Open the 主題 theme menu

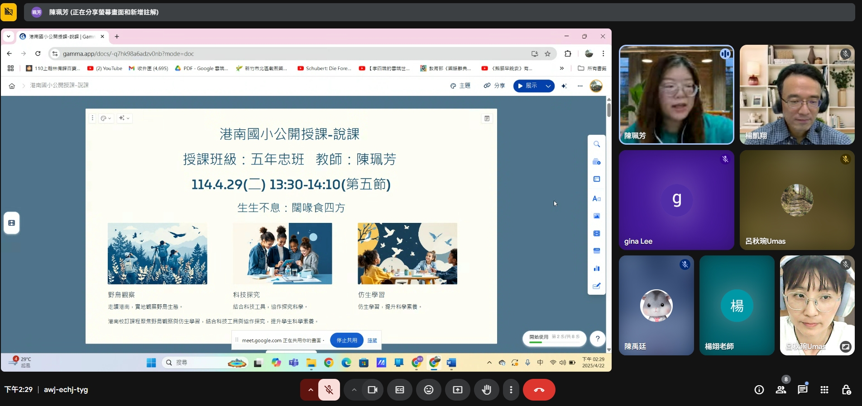tap(460, 86)
